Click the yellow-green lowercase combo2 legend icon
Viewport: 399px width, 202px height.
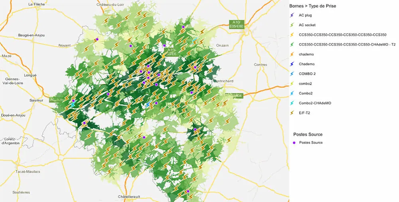point(293,83)
